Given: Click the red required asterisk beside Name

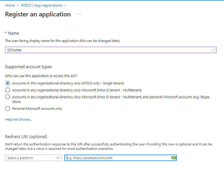Looking at the screenshot, I should point(6,33).
